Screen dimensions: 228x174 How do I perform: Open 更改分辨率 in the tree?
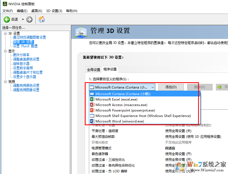click(21, 55)
